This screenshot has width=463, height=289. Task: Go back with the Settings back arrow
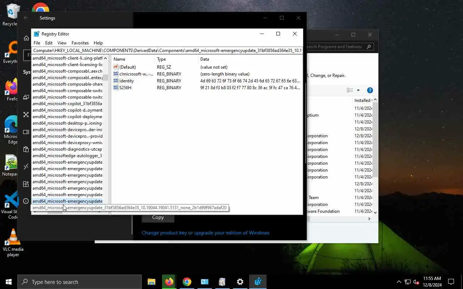tap(26, 18)
